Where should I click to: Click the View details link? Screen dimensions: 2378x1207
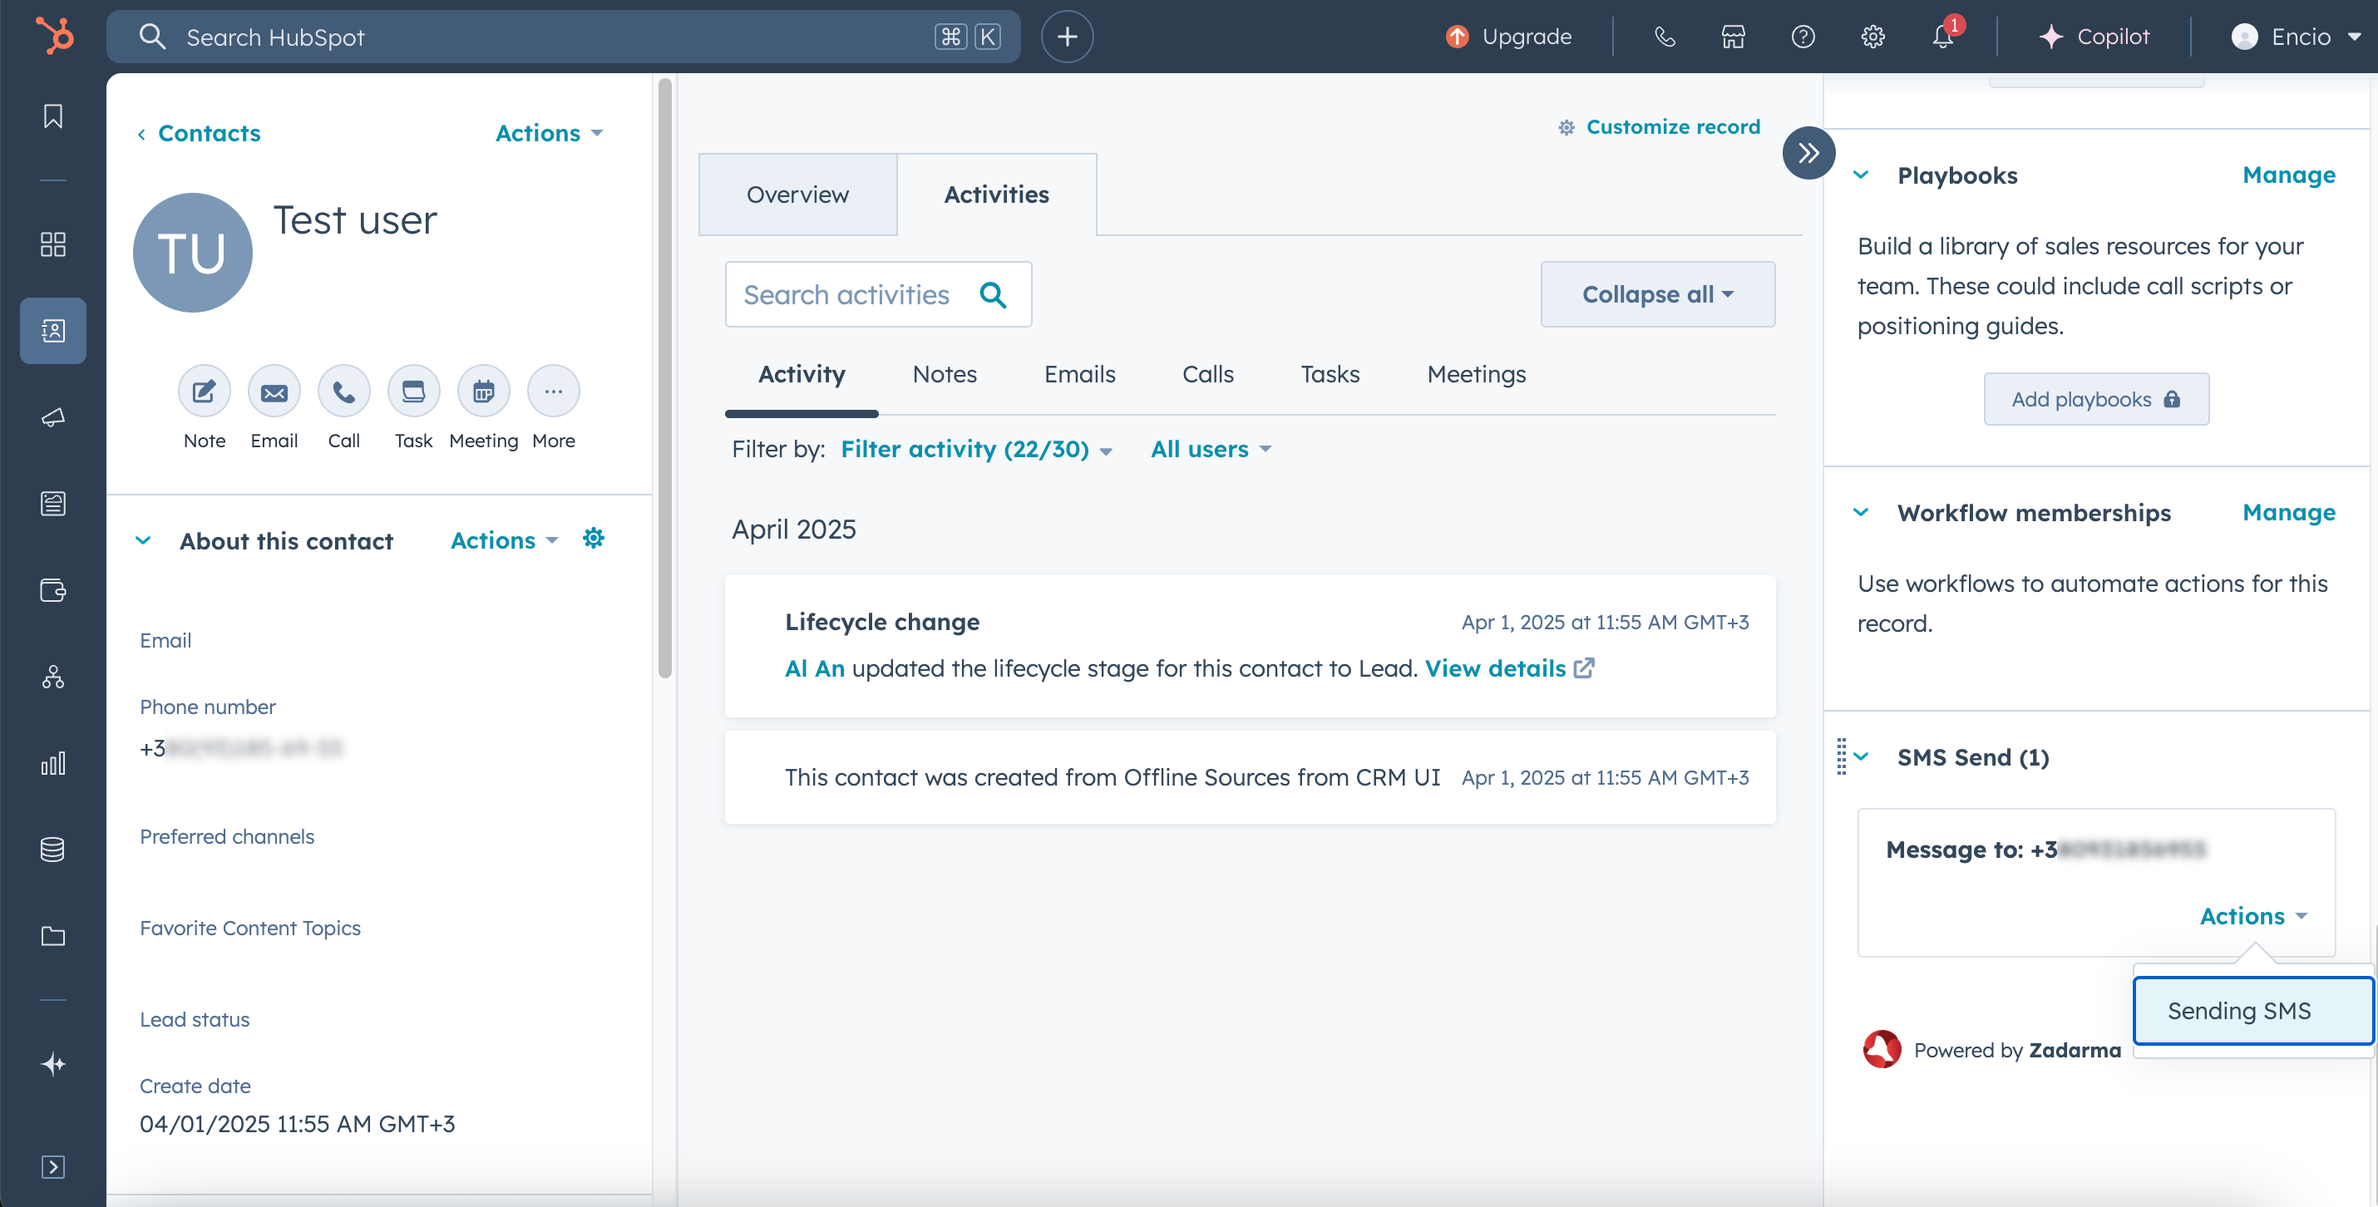[x=1494, y=668]
